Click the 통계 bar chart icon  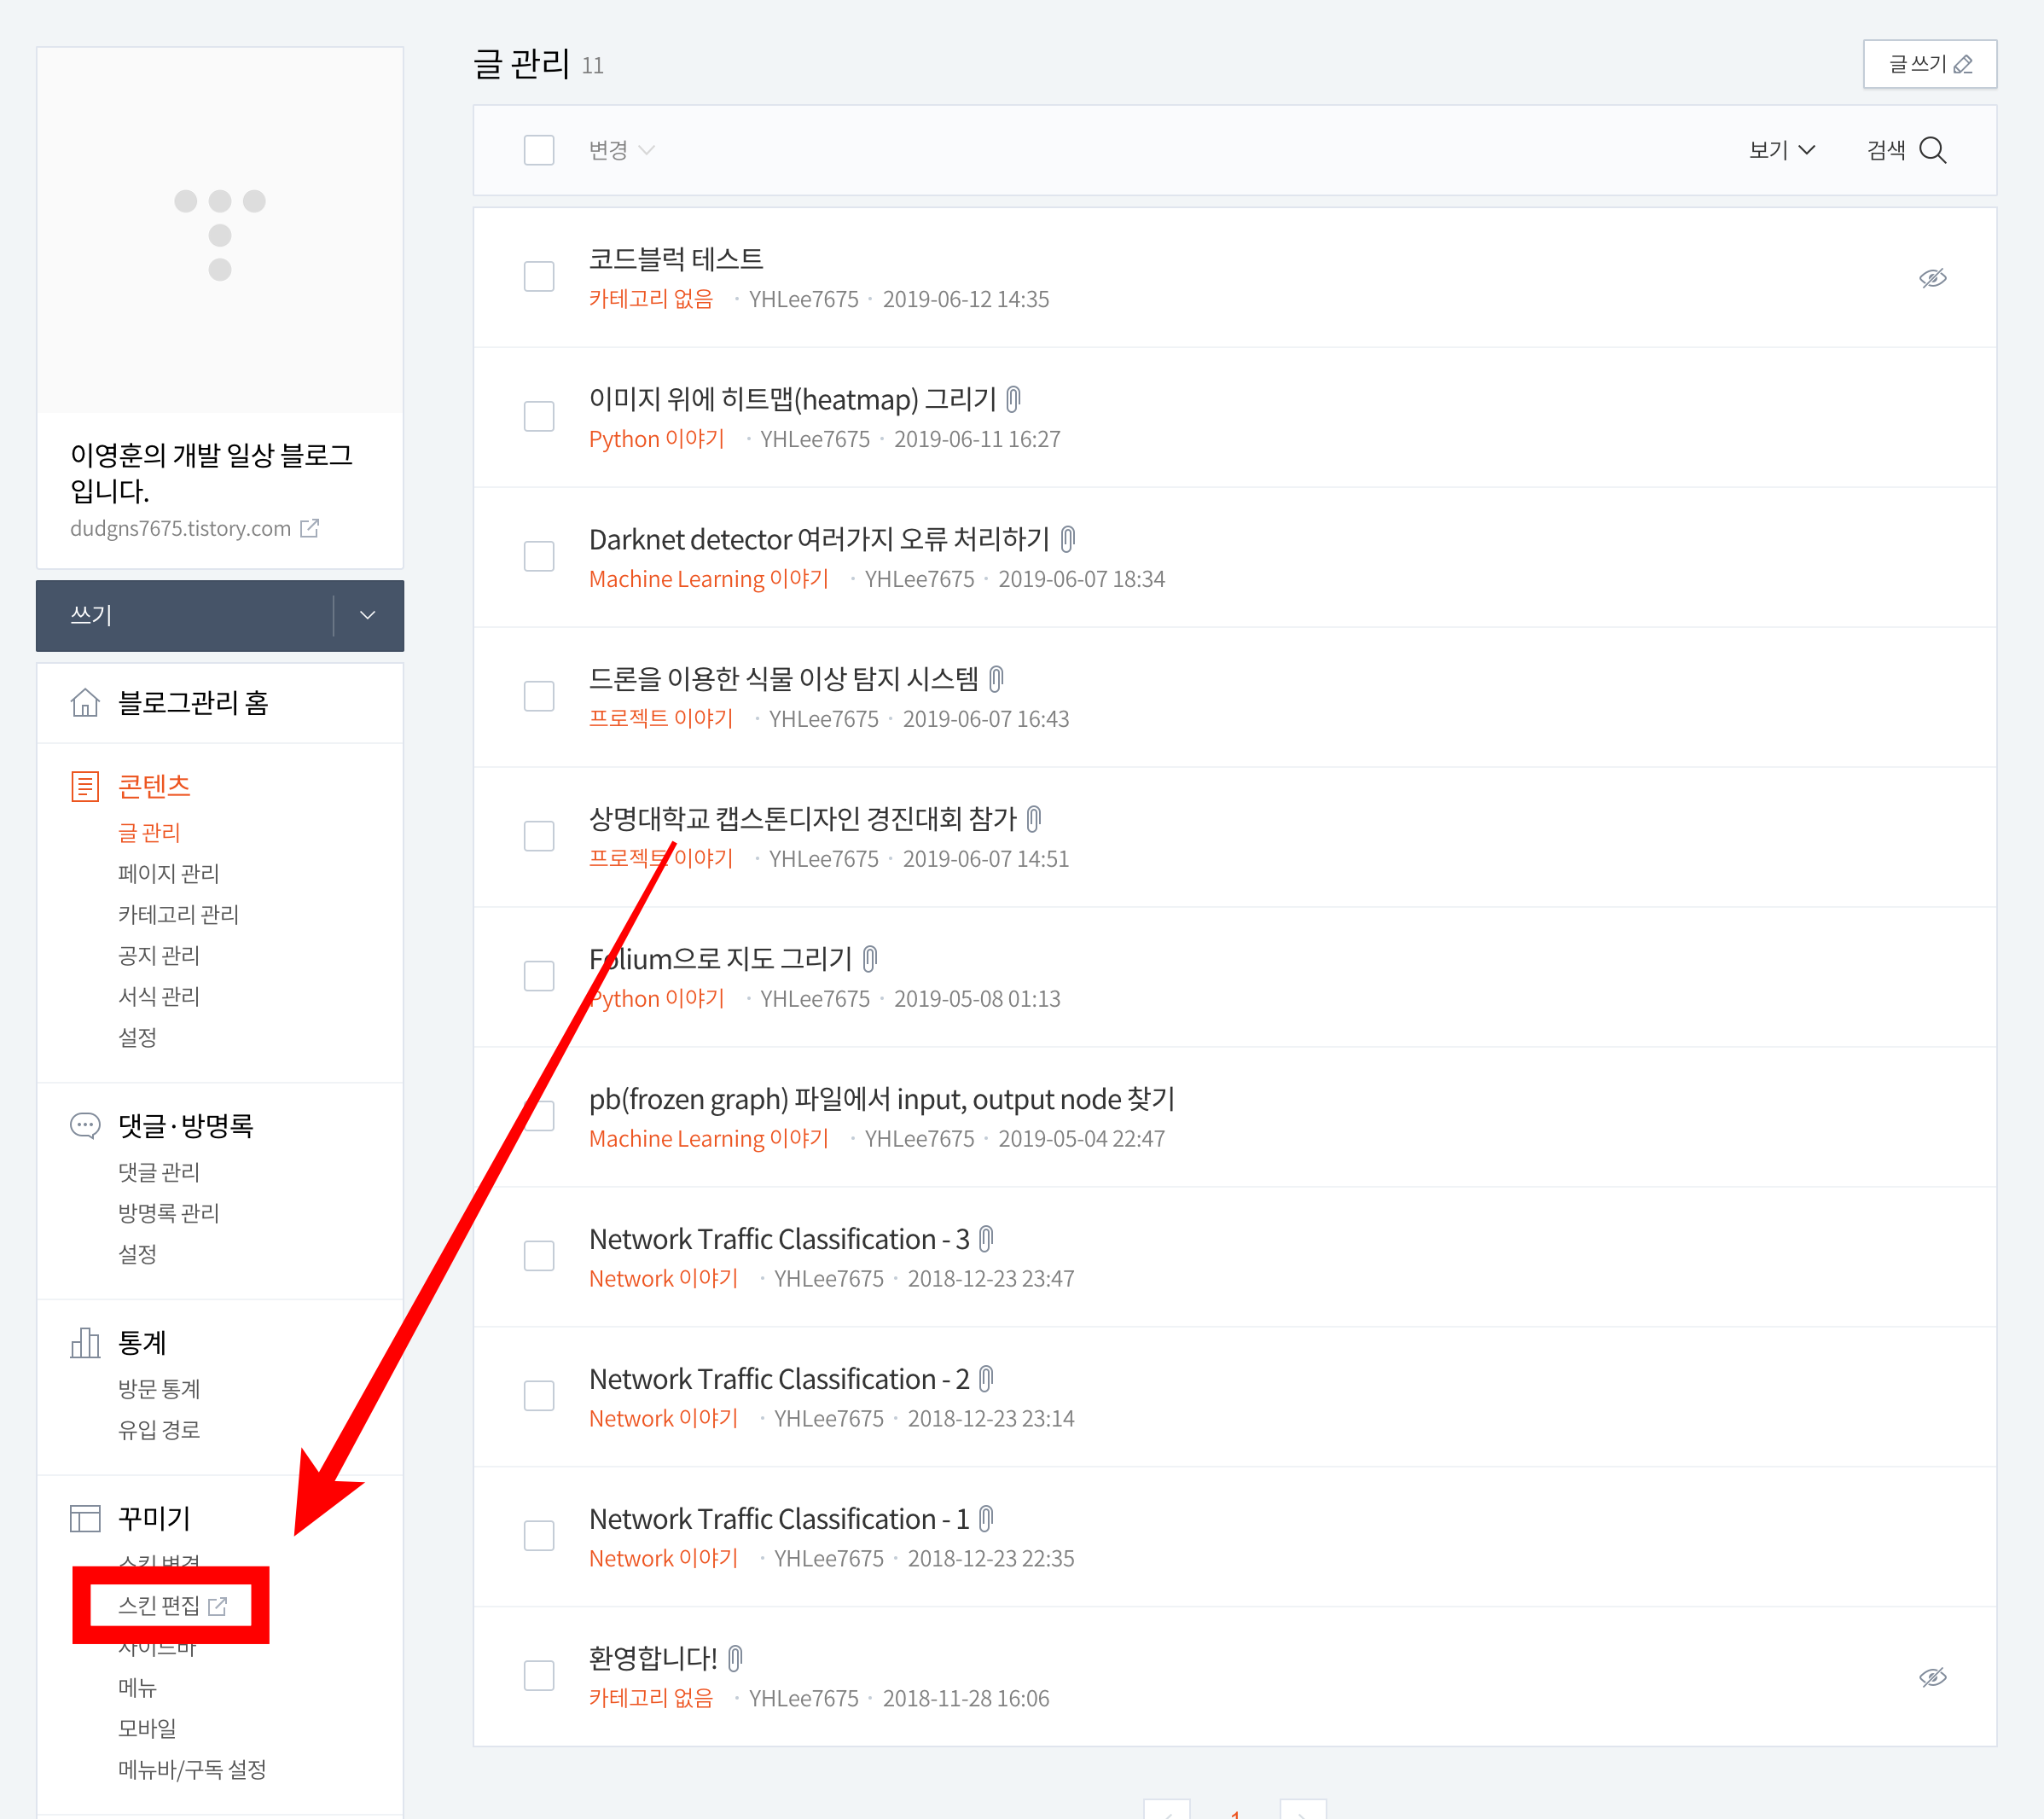[x=85, y=1343]
